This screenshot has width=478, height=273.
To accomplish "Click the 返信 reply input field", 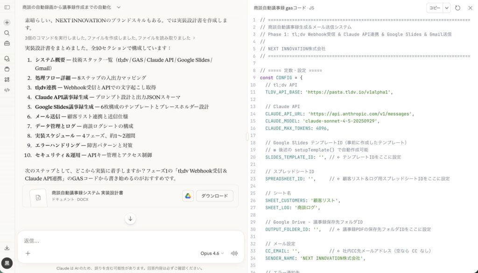I will coord(131,241).
